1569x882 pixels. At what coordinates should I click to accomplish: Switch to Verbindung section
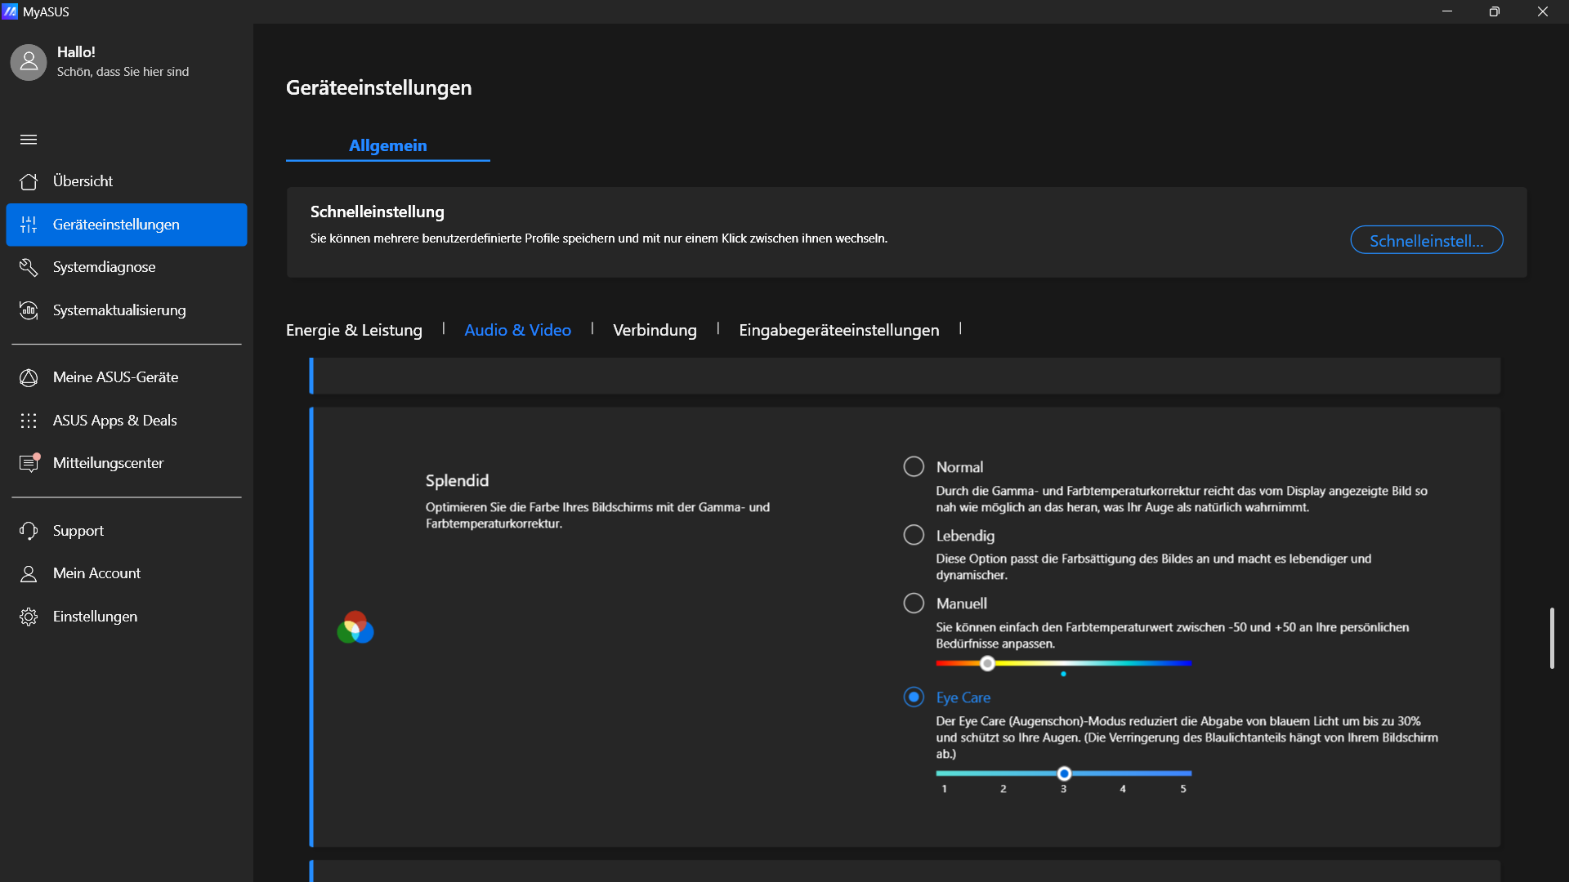pyautogui.click(x=655, y=330)
